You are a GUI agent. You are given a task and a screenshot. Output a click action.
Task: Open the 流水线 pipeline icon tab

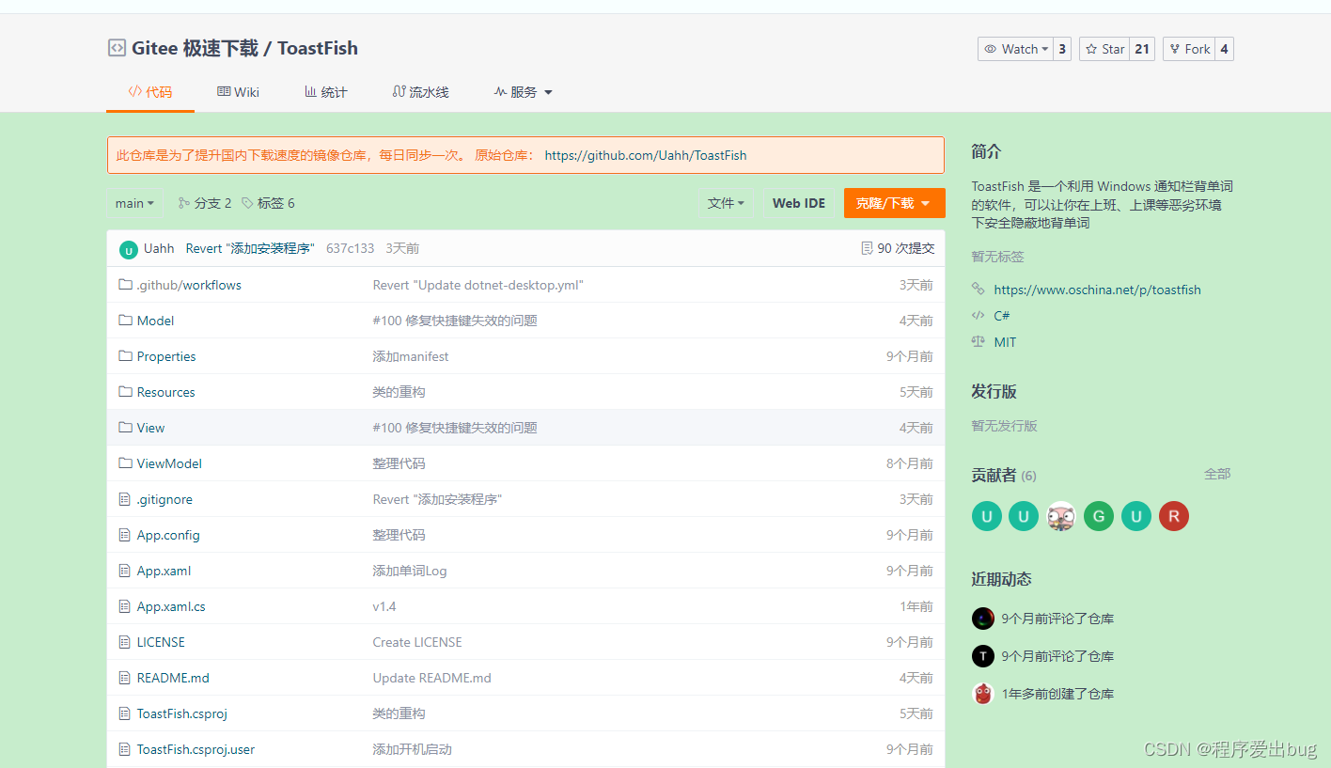coord(399,91)
